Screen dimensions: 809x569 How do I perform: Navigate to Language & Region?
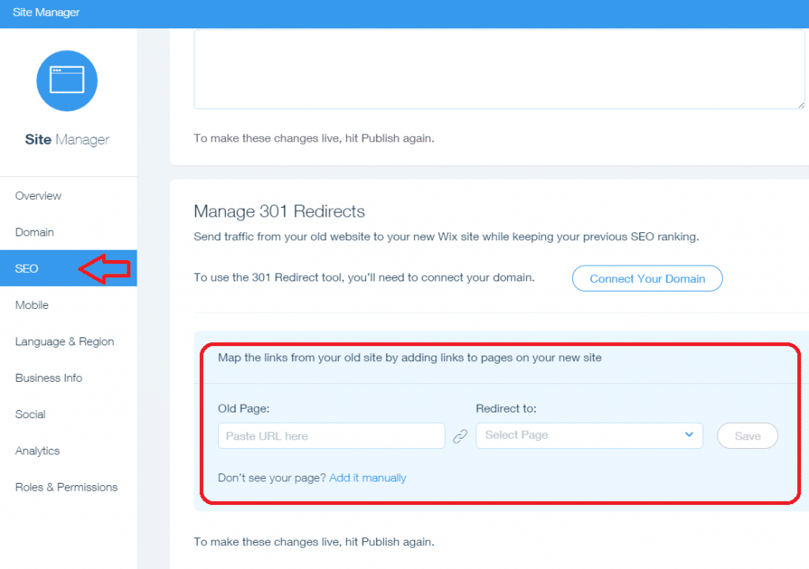65,341
